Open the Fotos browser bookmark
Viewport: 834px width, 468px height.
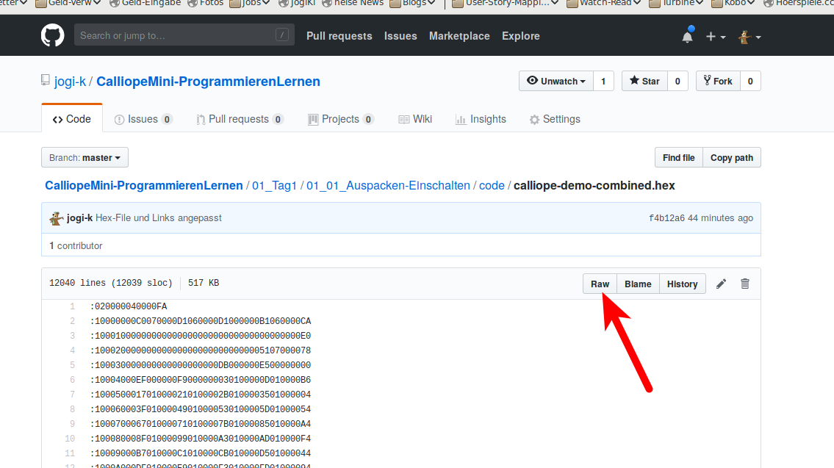pyautogui.click(x=205, y=3)
